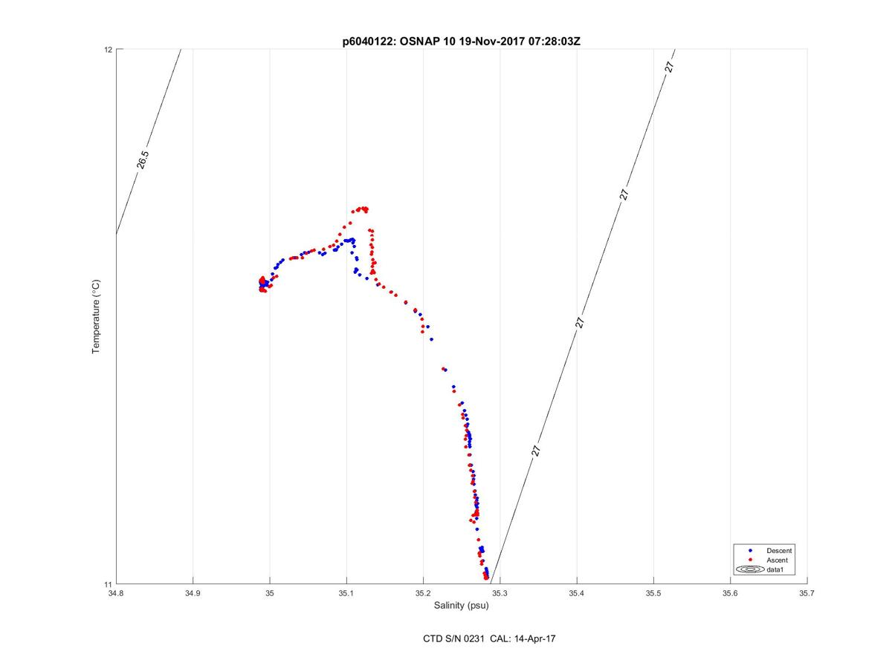Click y-axis tick label 12
The image size is (892, 657).
(x=109, y=50)
